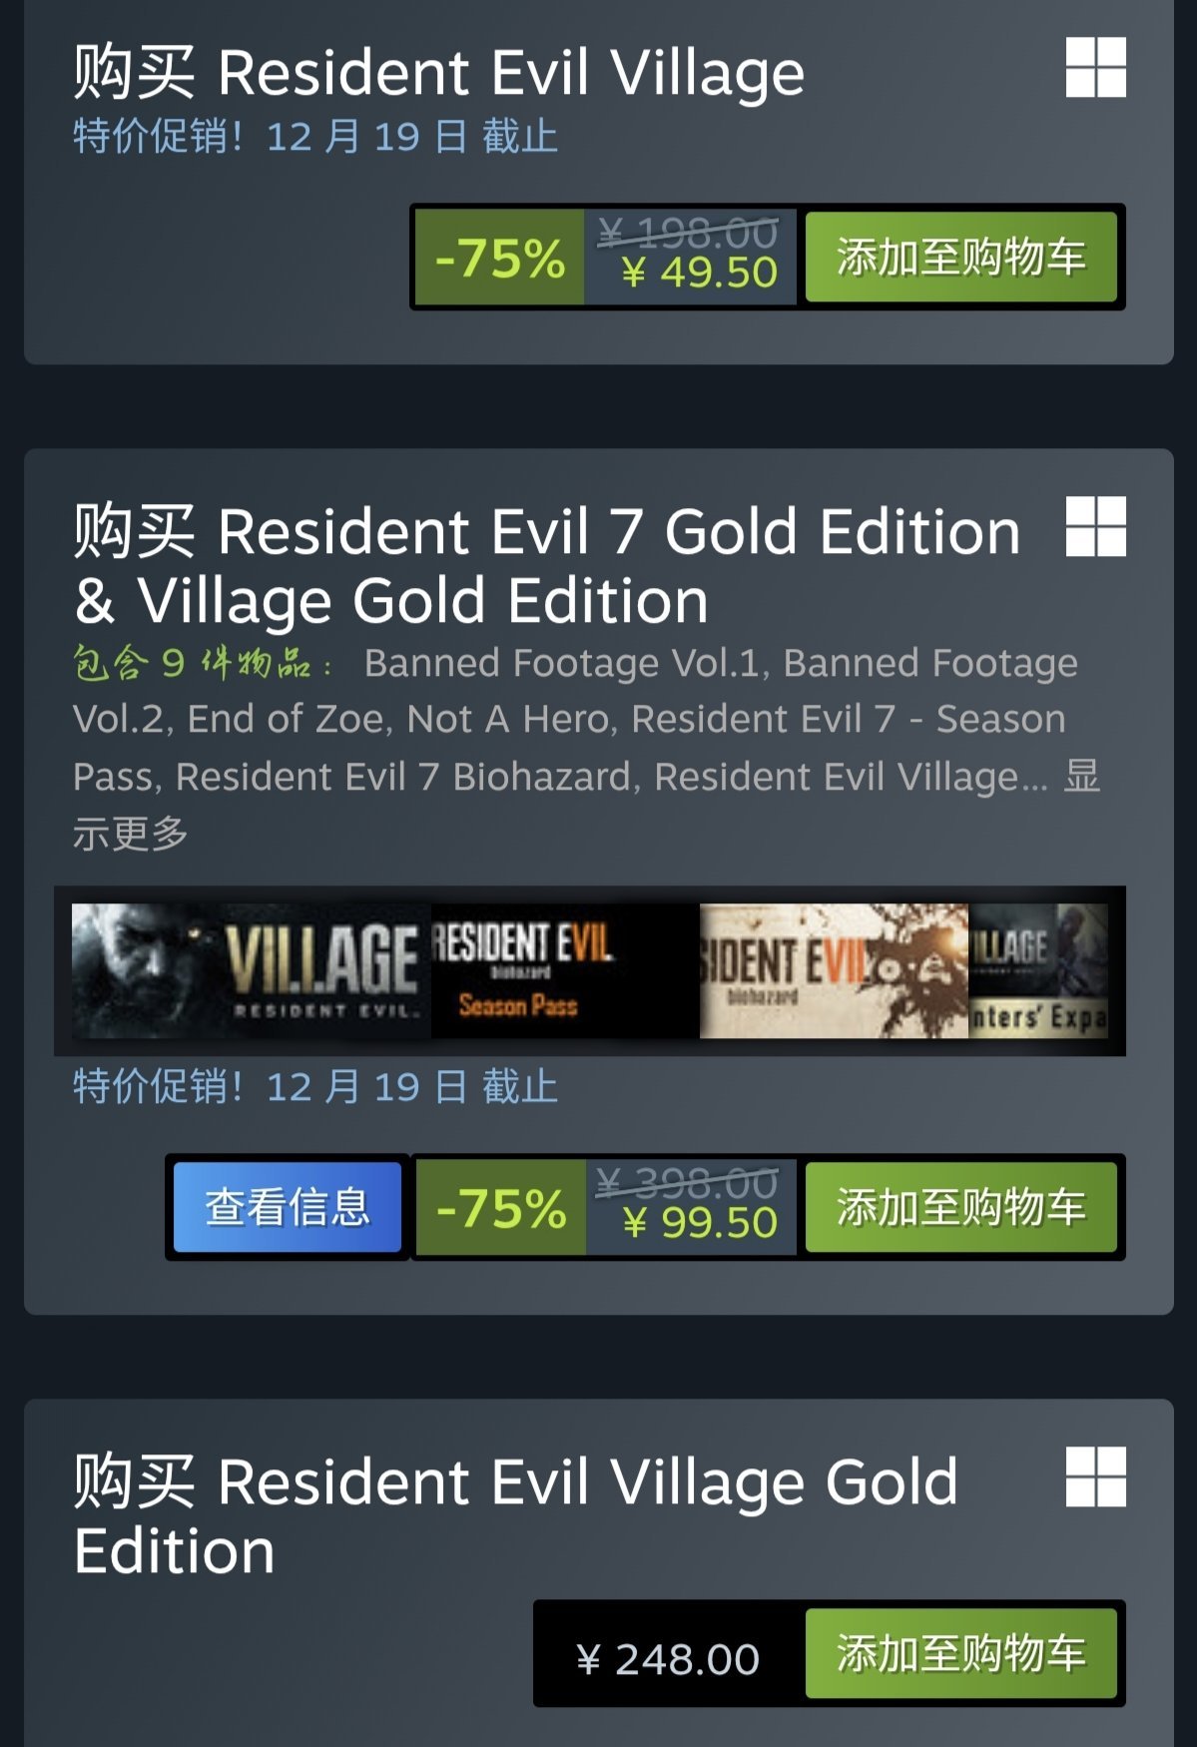Click the -75% badge on the bundle

(x=500, y=1207)
